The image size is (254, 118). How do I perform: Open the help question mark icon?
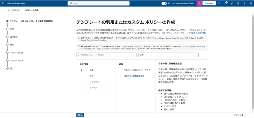(245, 3)
